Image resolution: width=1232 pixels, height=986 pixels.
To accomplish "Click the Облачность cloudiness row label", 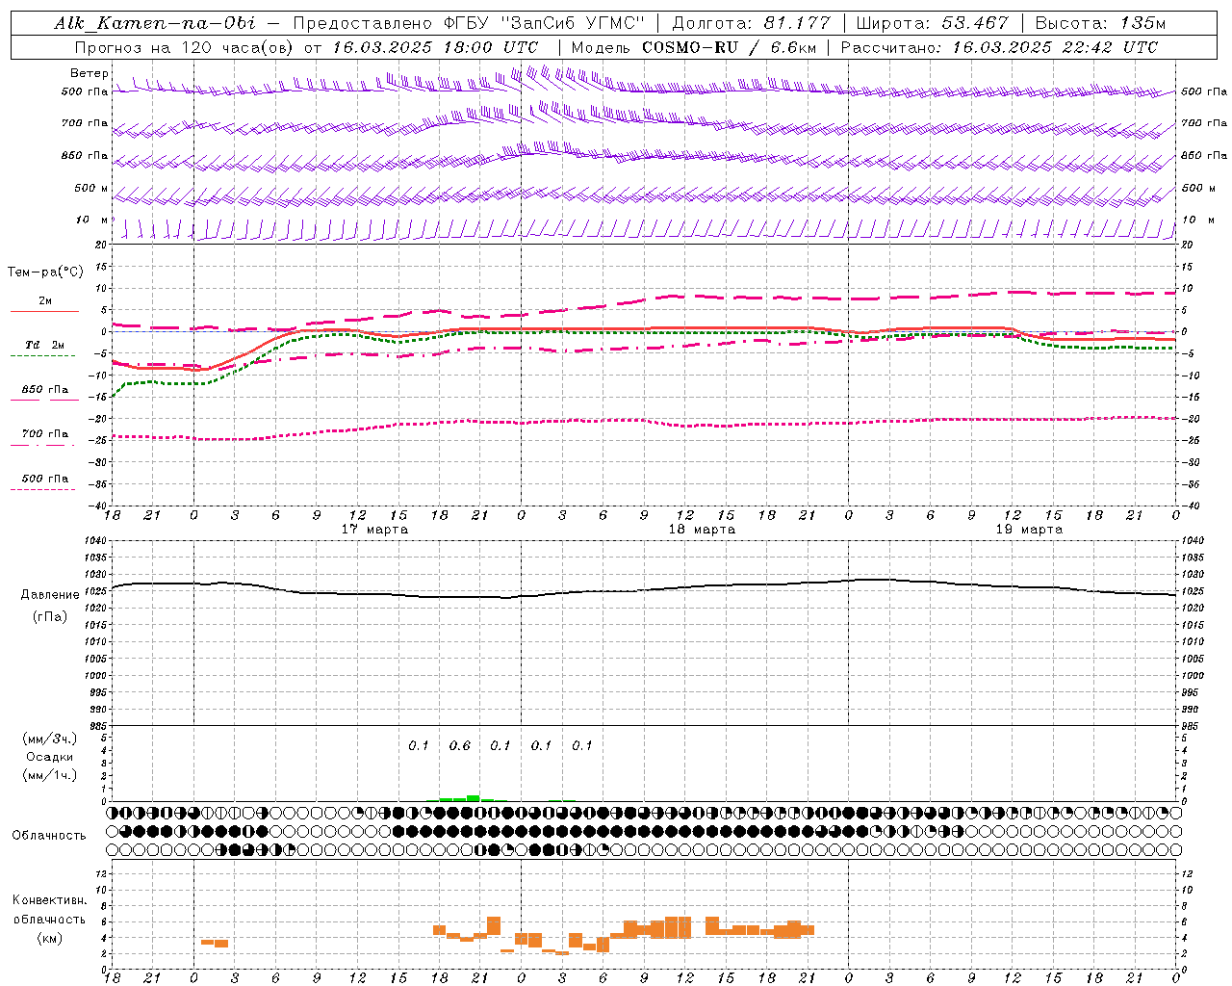I will tap(49, 836).
